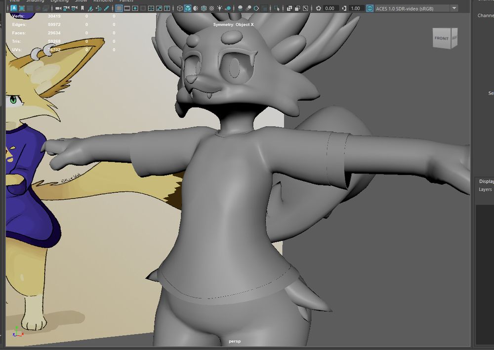Click the Use Default Material icon
494x350 pixels.
[196, 8]
